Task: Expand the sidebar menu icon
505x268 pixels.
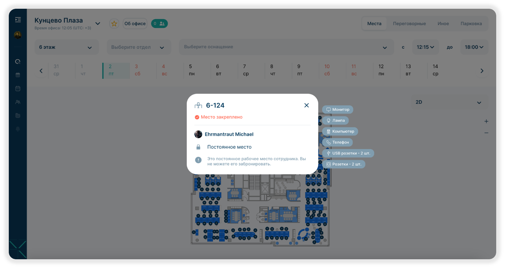Action: point(18,20)
